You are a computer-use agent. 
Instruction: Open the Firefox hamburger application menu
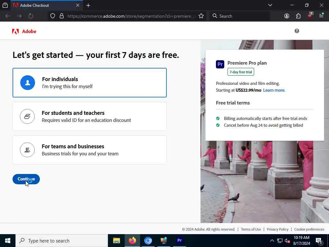[321, 15]
